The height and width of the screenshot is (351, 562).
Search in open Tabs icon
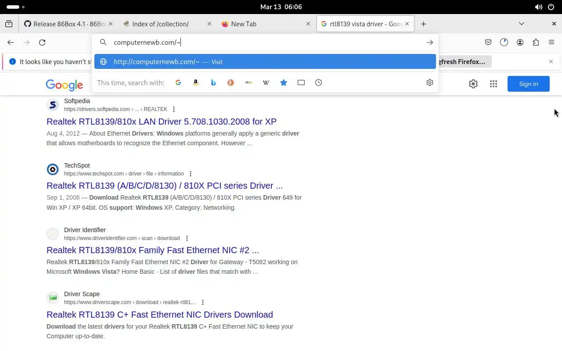pos(301,82)
